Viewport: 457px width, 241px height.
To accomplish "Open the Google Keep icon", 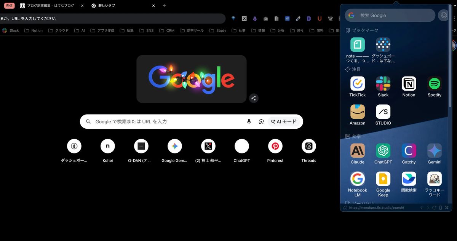I will (383, 179).
